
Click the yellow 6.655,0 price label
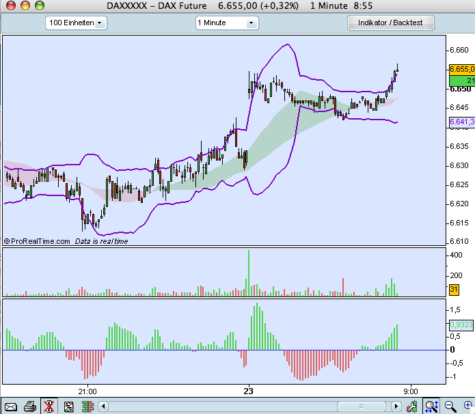click(461, 70)
